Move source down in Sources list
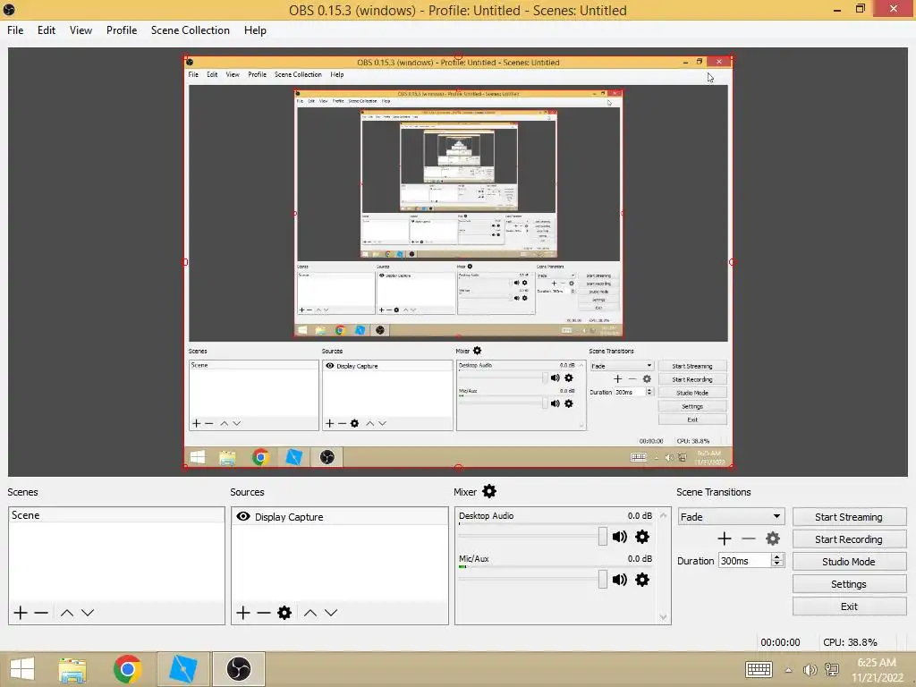916x687 pixels. point(331,612)
